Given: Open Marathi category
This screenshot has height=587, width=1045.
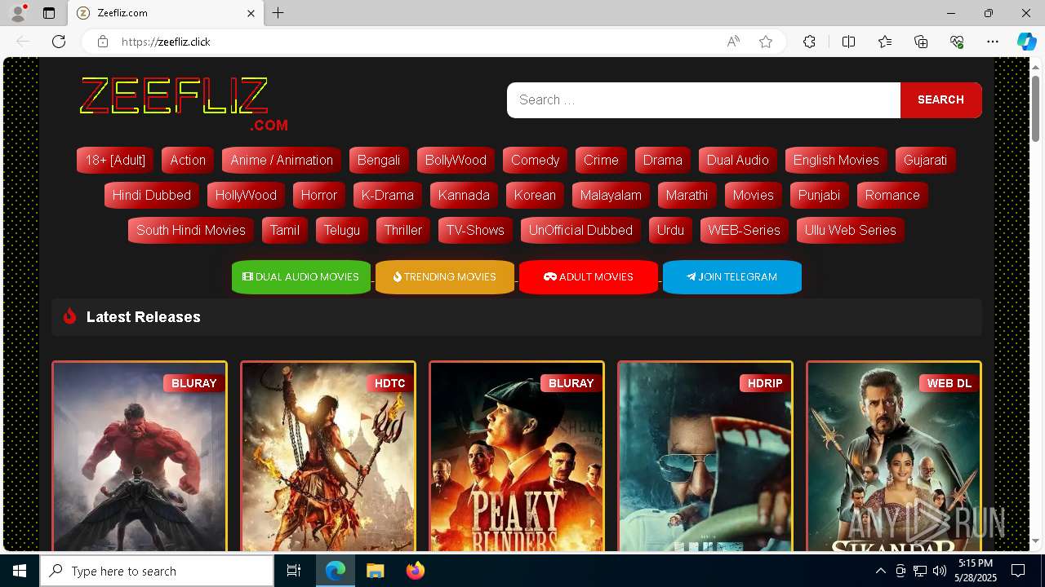Looking at the screenshot, I should (687, 195).
